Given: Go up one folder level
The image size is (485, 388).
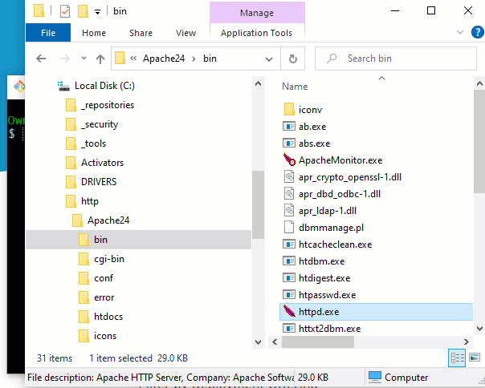Looking at the screenshot, I should tap(100, 59).
